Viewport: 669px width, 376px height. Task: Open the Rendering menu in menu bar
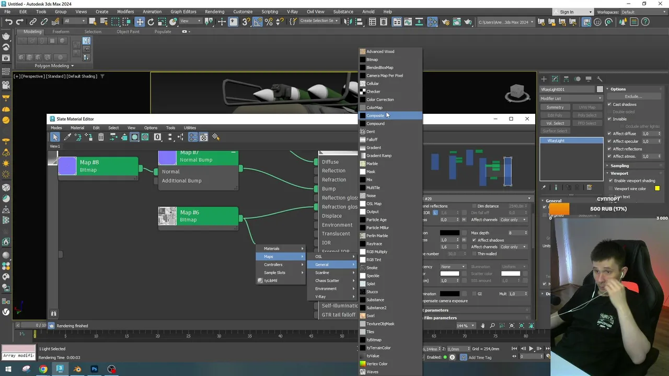tap(214, 11)
